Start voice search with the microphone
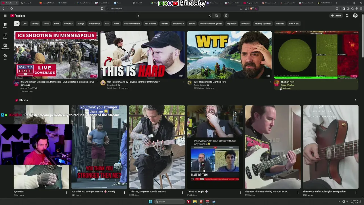The height and width of the screenshot is (205, 364). click(x=226, y=16)
